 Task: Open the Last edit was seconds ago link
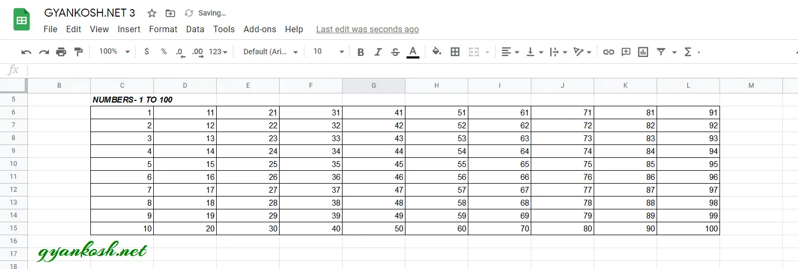pyautogui.click(x=367, y=29)
